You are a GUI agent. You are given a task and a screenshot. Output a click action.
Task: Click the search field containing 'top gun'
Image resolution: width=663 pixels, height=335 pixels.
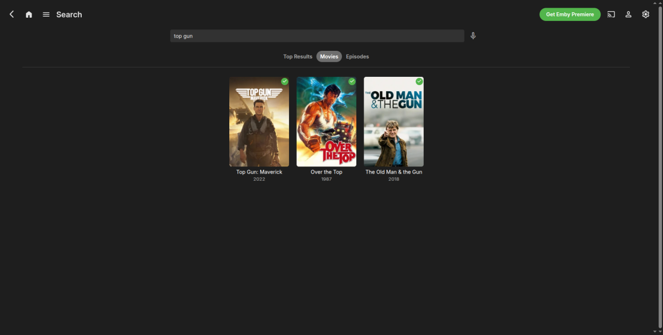(x=317, y=36)
